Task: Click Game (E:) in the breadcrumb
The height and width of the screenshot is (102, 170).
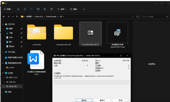Action: pyautogui.click(x=39, y=17)
